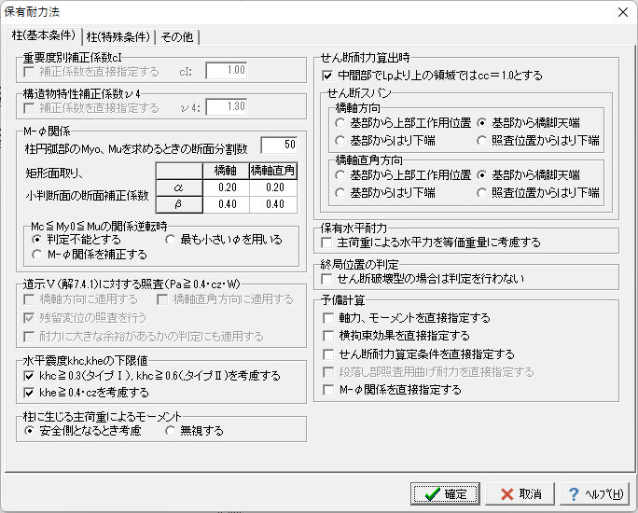Select 無視する radio option
This screenshot has height=513, width=638.
[195, 430]
